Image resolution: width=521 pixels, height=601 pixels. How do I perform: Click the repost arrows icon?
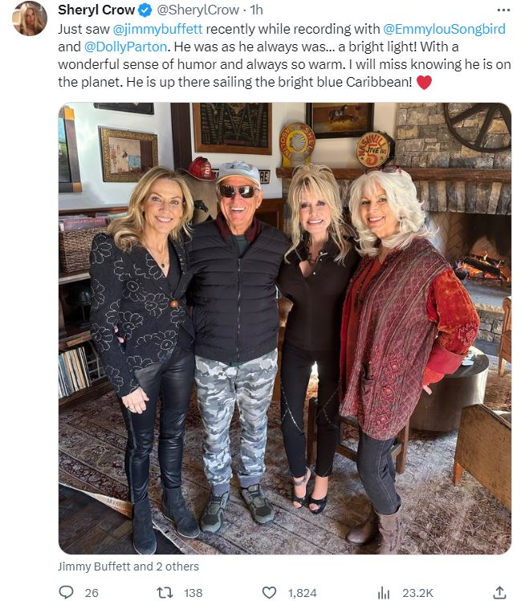pyautogui.click(x=165, y=592)
